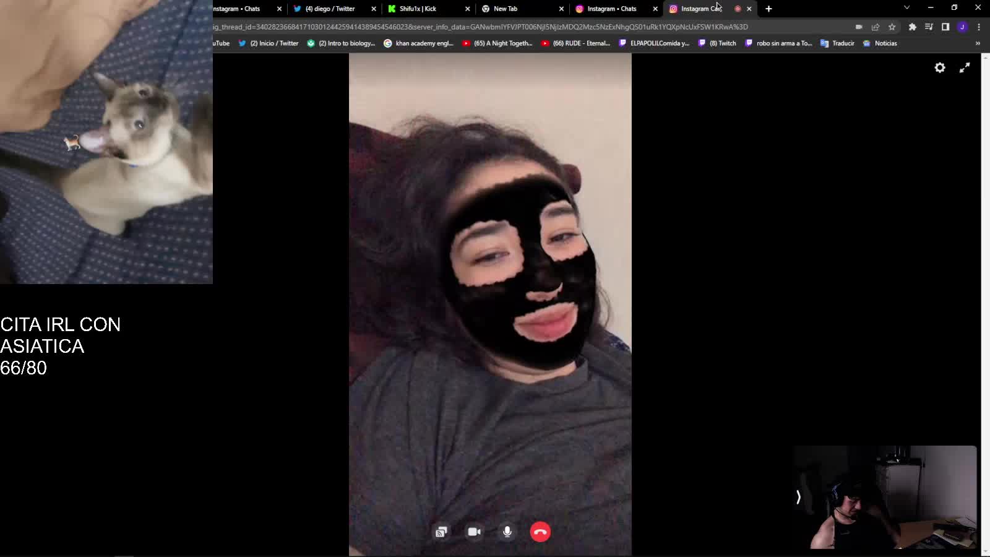Viewport: 990px width, 557px height.
Task: Click the share page icon in address bar
Action: coord(875,27)
